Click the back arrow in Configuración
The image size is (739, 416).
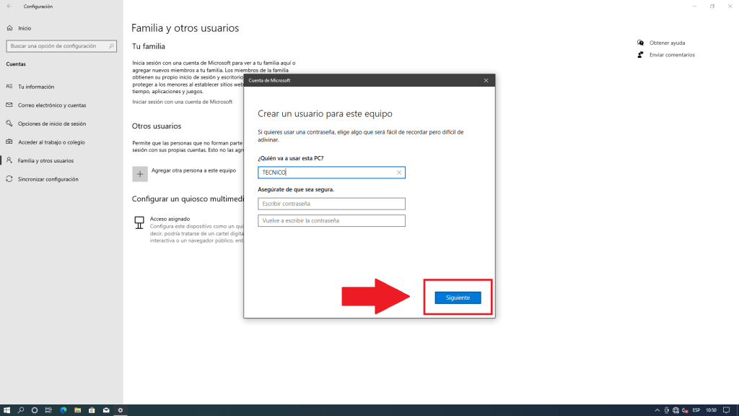(x=9, y=6)
